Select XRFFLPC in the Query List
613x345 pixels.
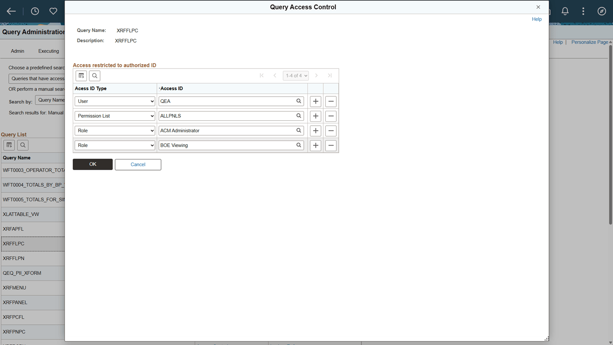(x=14, y=243)
